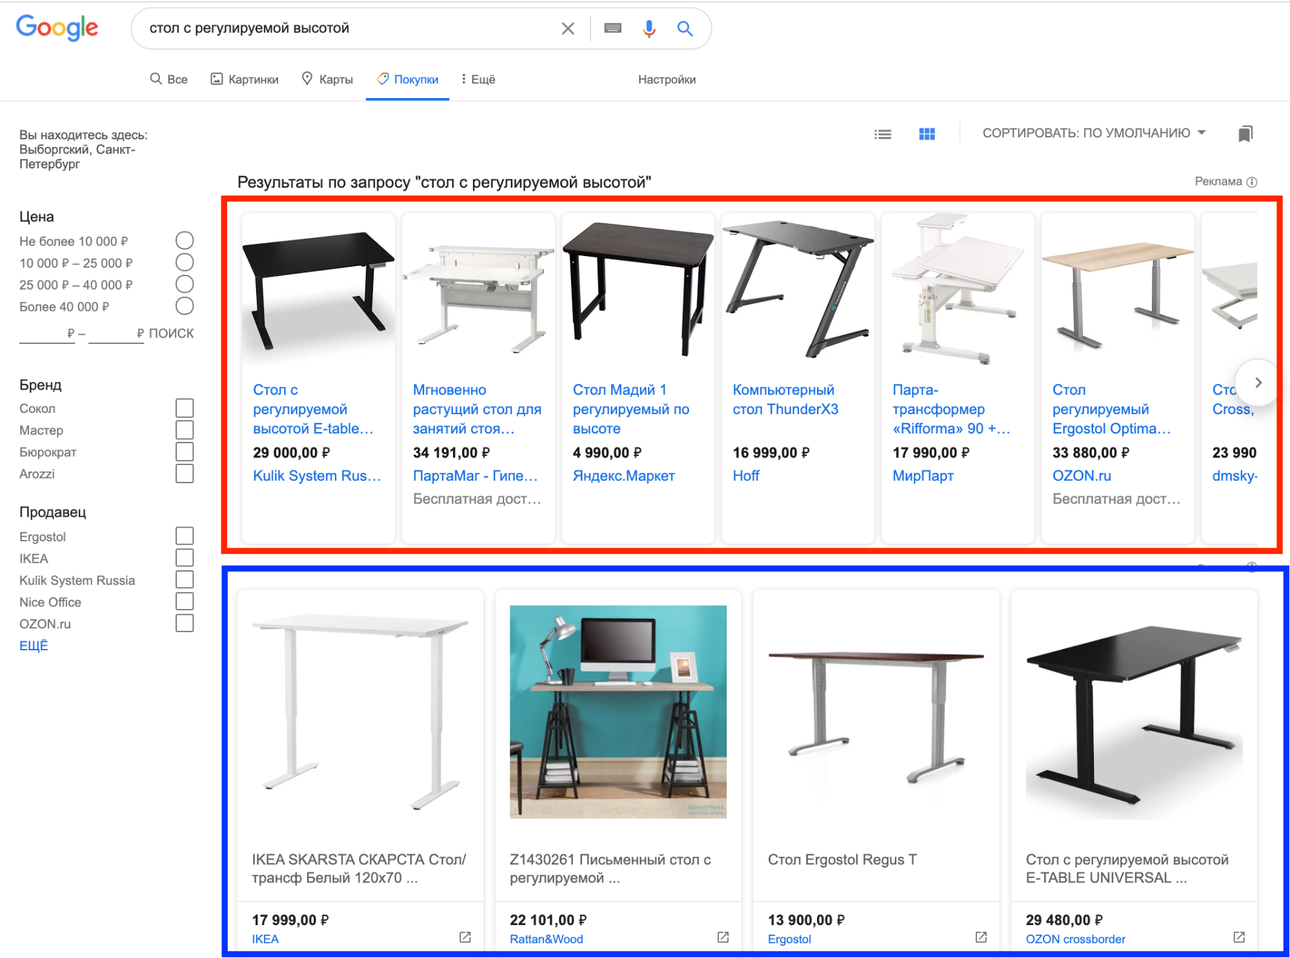Open the Ещё search menu
1290x958 pixels.
pyautogui.click(x=478, y=79)
